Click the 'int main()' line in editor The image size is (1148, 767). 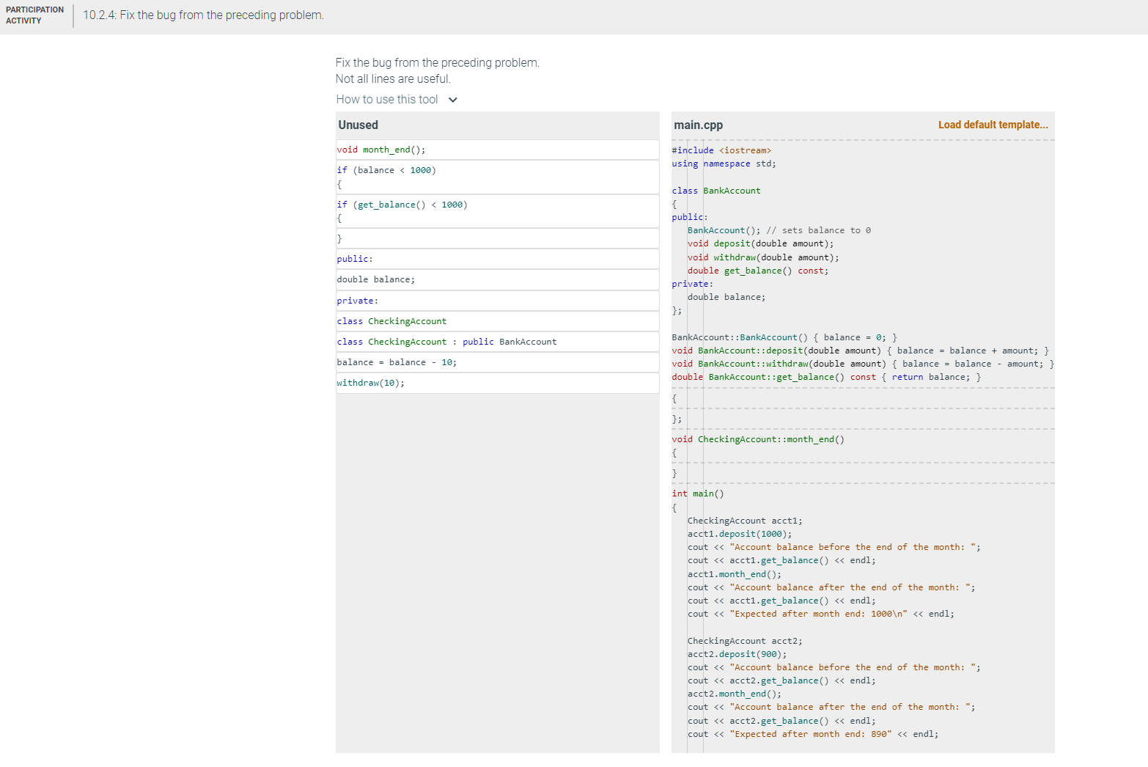click(698, 493)
